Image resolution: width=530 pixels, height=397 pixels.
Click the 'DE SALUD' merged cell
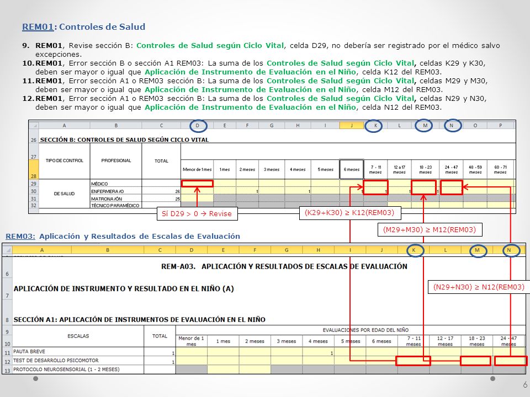click(x=64, y=194)
